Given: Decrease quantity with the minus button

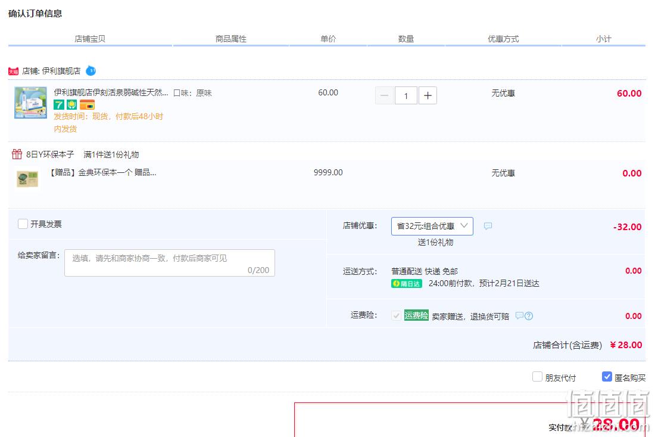Looking at the screenshot, I should click(x=384, y=96).
